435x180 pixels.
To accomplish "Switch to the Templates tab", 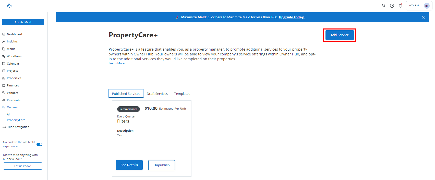I will pos(182,94).
